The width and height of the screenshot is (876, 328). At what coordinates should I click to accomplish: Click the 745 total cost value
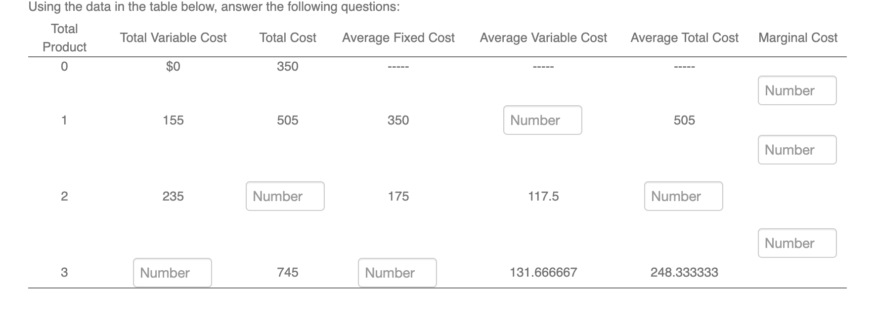pyautogui.click(x=287, y=272)
